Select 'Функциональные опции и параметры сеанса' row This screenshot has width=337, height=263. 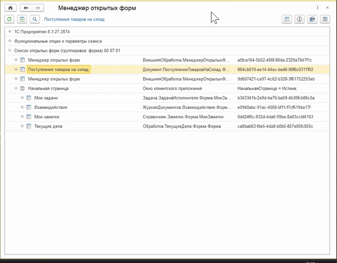[x=58, y=41]
